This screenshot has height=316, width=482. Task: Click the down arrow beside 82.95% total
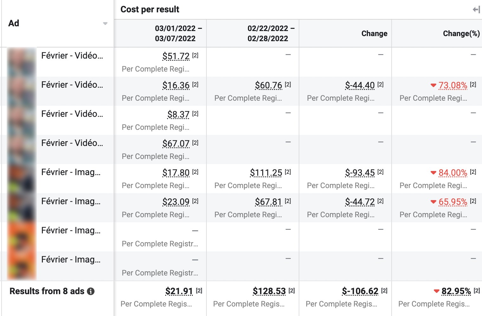[x=436, y=291]
